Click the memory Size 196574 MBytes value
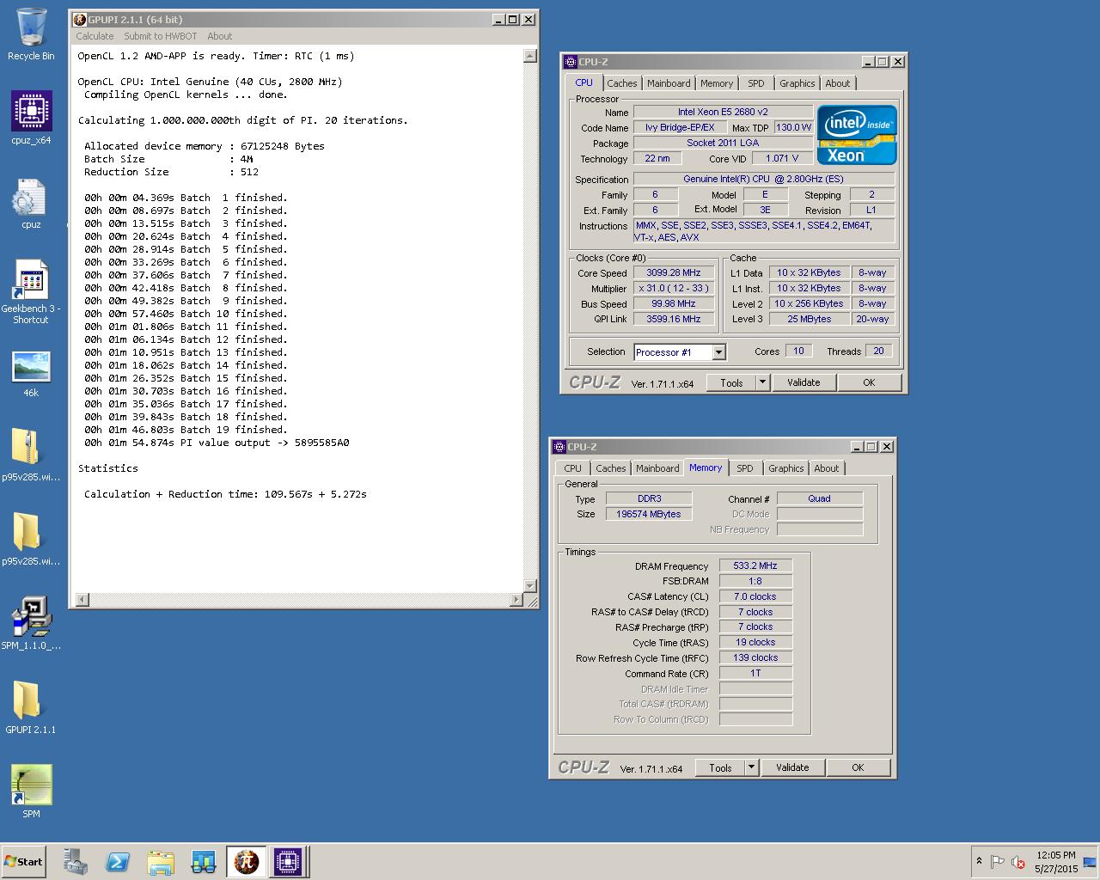 point(649,514)
